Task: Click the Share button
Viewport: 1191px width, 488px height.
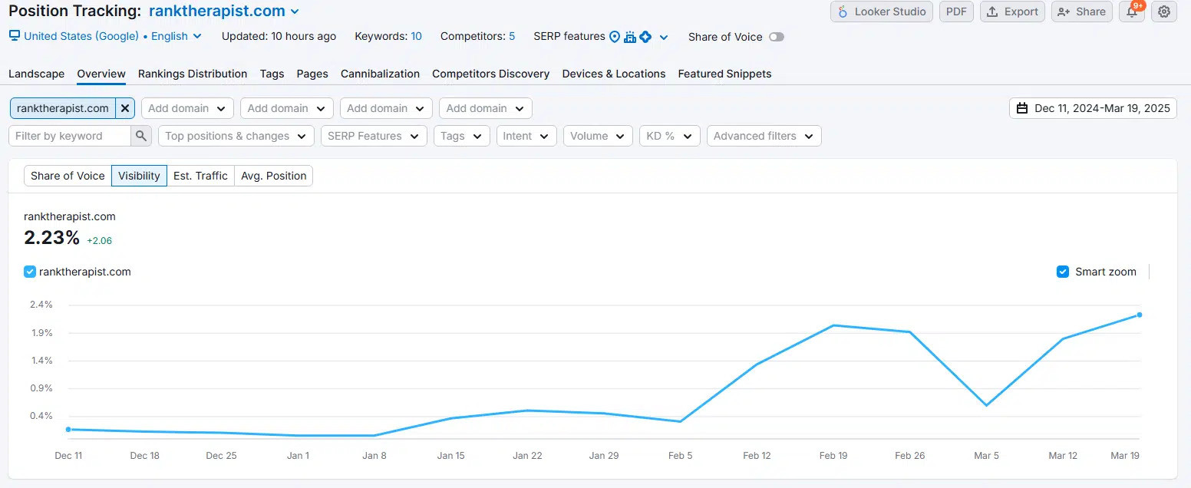Action: pyautogui.click(x=1082, y=12)
